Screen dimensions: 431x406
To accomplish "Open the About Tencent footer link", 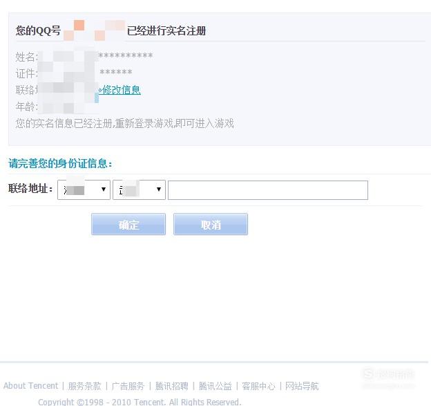I will pos(31,386).
